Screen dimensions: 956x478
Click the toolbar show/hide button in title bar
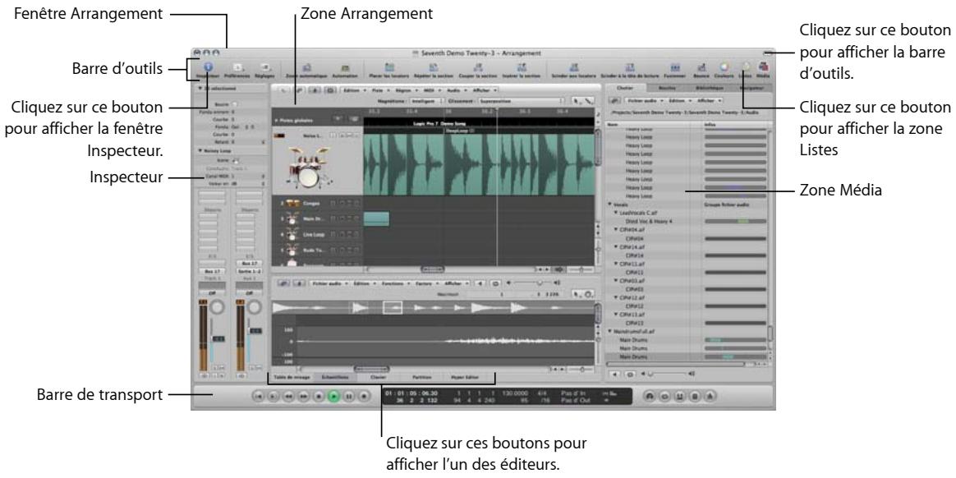tap(768, 53)
